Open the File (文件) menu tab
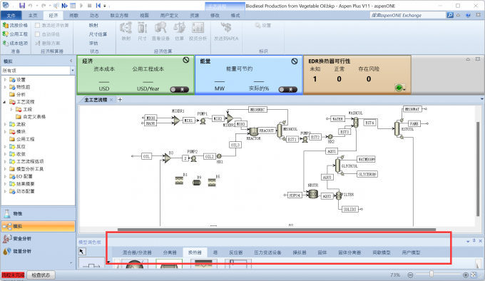485x281 pixels. (11, 15)
